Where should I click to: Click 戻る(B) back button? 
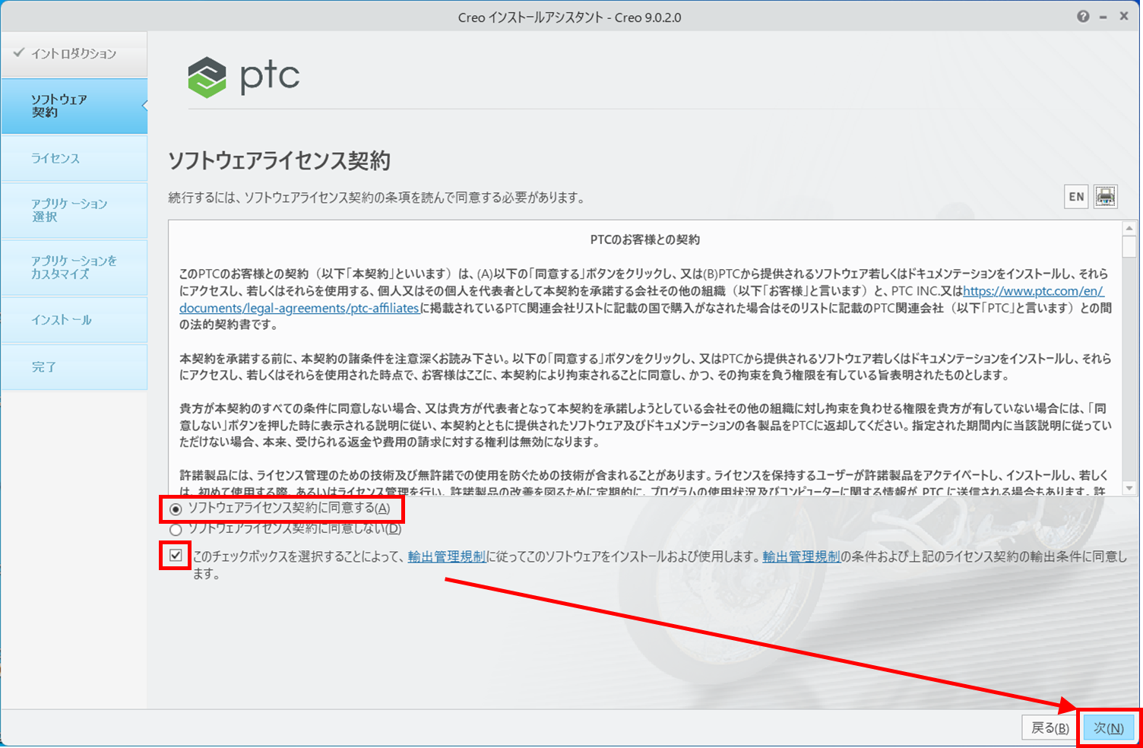[x=1050, y=728]
